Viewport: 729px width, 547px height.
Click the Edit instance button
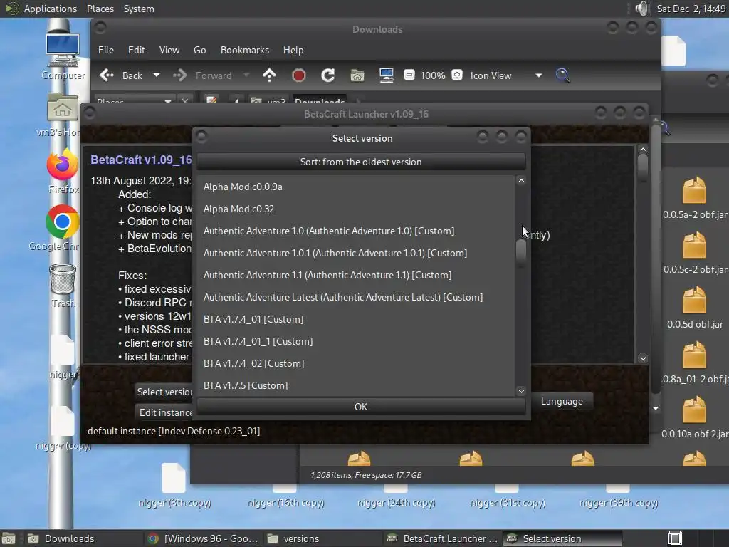point(164,412)
